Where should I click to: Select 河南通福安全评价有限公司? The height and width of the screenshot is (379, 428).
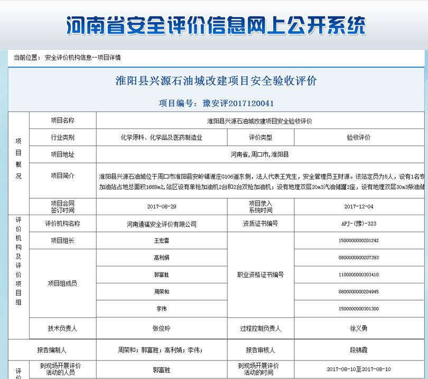pyautogui.click(x=162, y=224)
